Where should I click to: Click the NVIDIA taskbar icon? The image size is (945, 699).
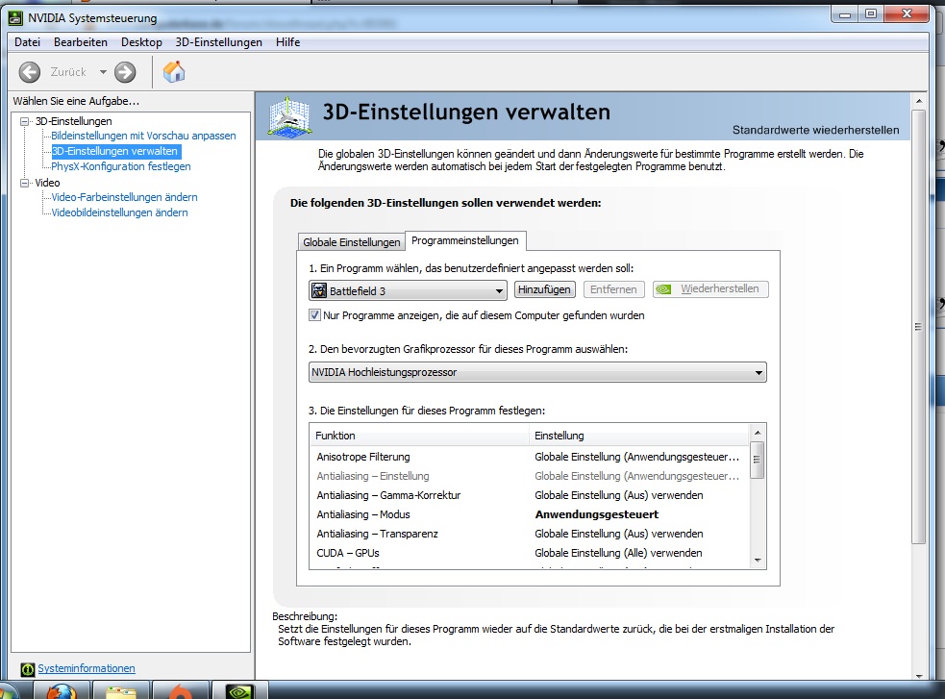pos(239,691)
